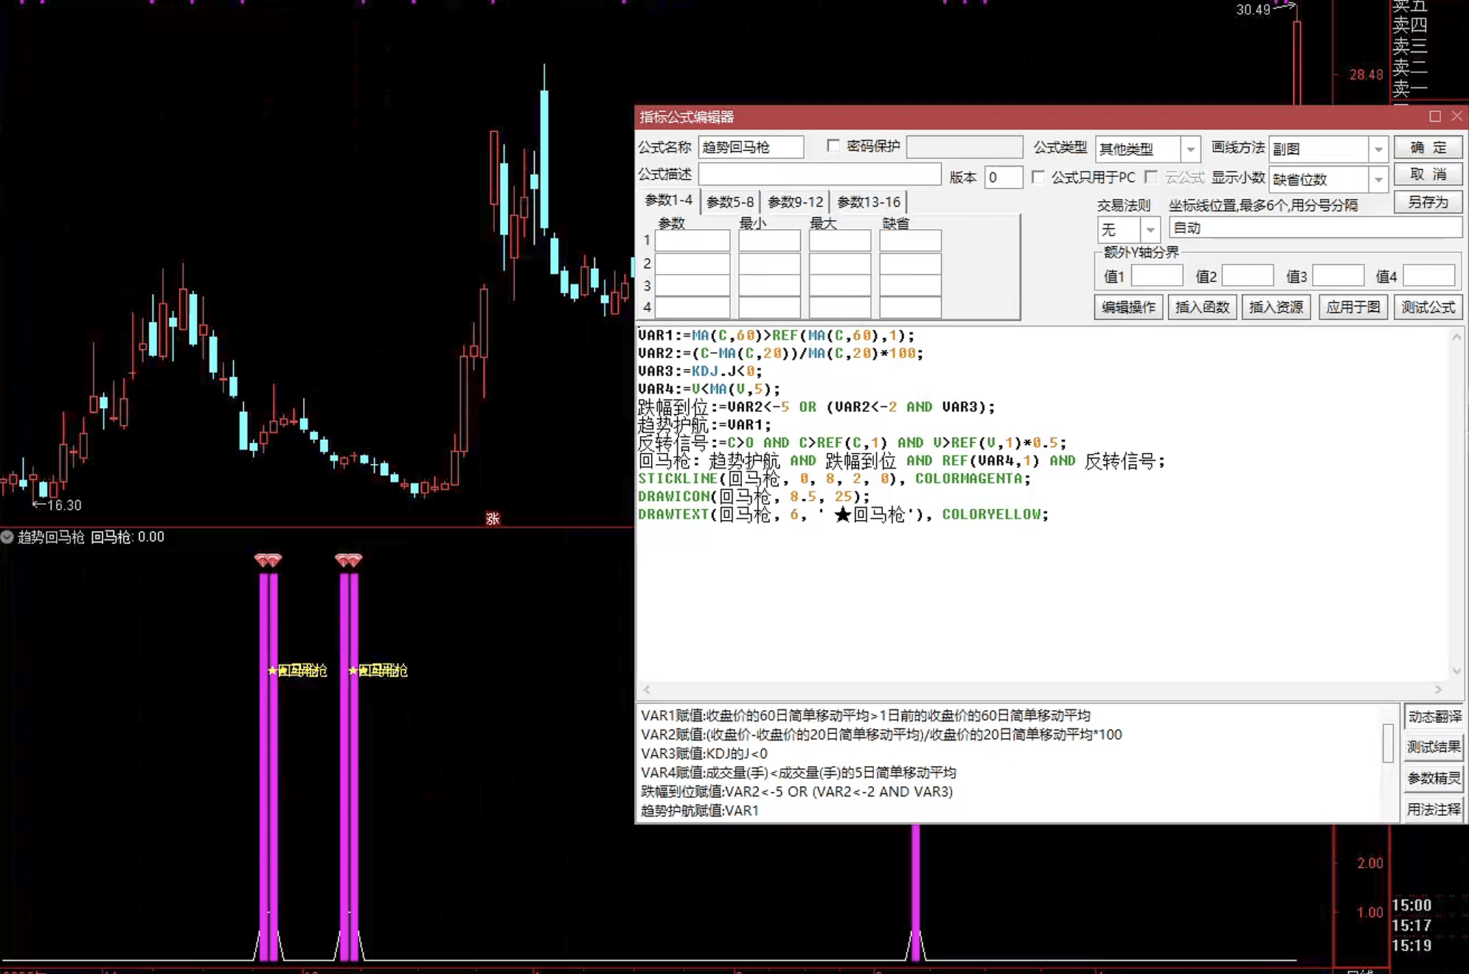1469x974 pixels.
Task: Click the indicator settings icon beside 趋势回马枪
Action: point(7,537)
